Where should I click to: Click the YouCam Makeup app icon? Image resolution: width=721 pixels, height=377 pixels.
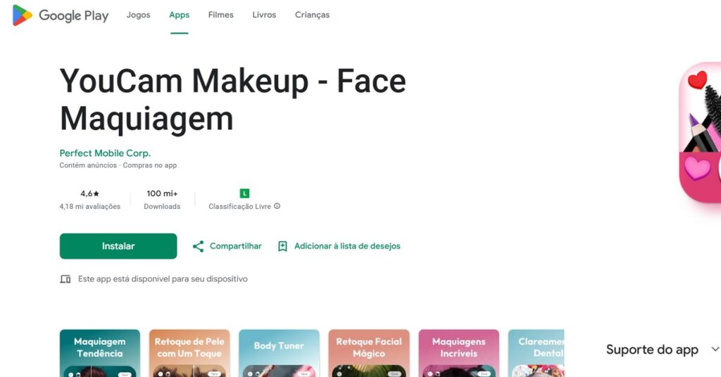[700, 132]
